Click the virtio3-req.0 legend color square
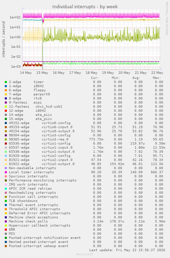Screen dimensions: 170x258 click(x=6, y=139)
